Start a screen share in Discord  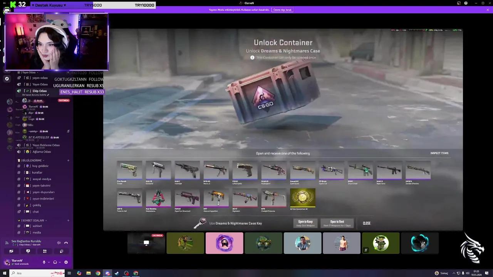pyautogui.click(x=28, y=251)
